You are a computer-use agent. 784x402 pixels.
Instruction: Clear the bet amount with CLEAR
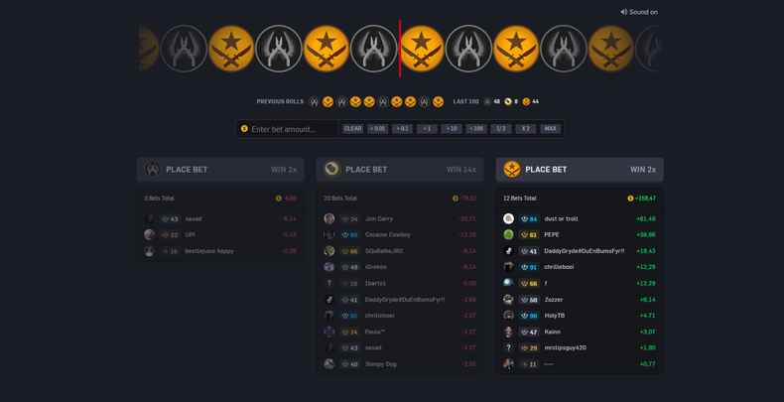352,128
